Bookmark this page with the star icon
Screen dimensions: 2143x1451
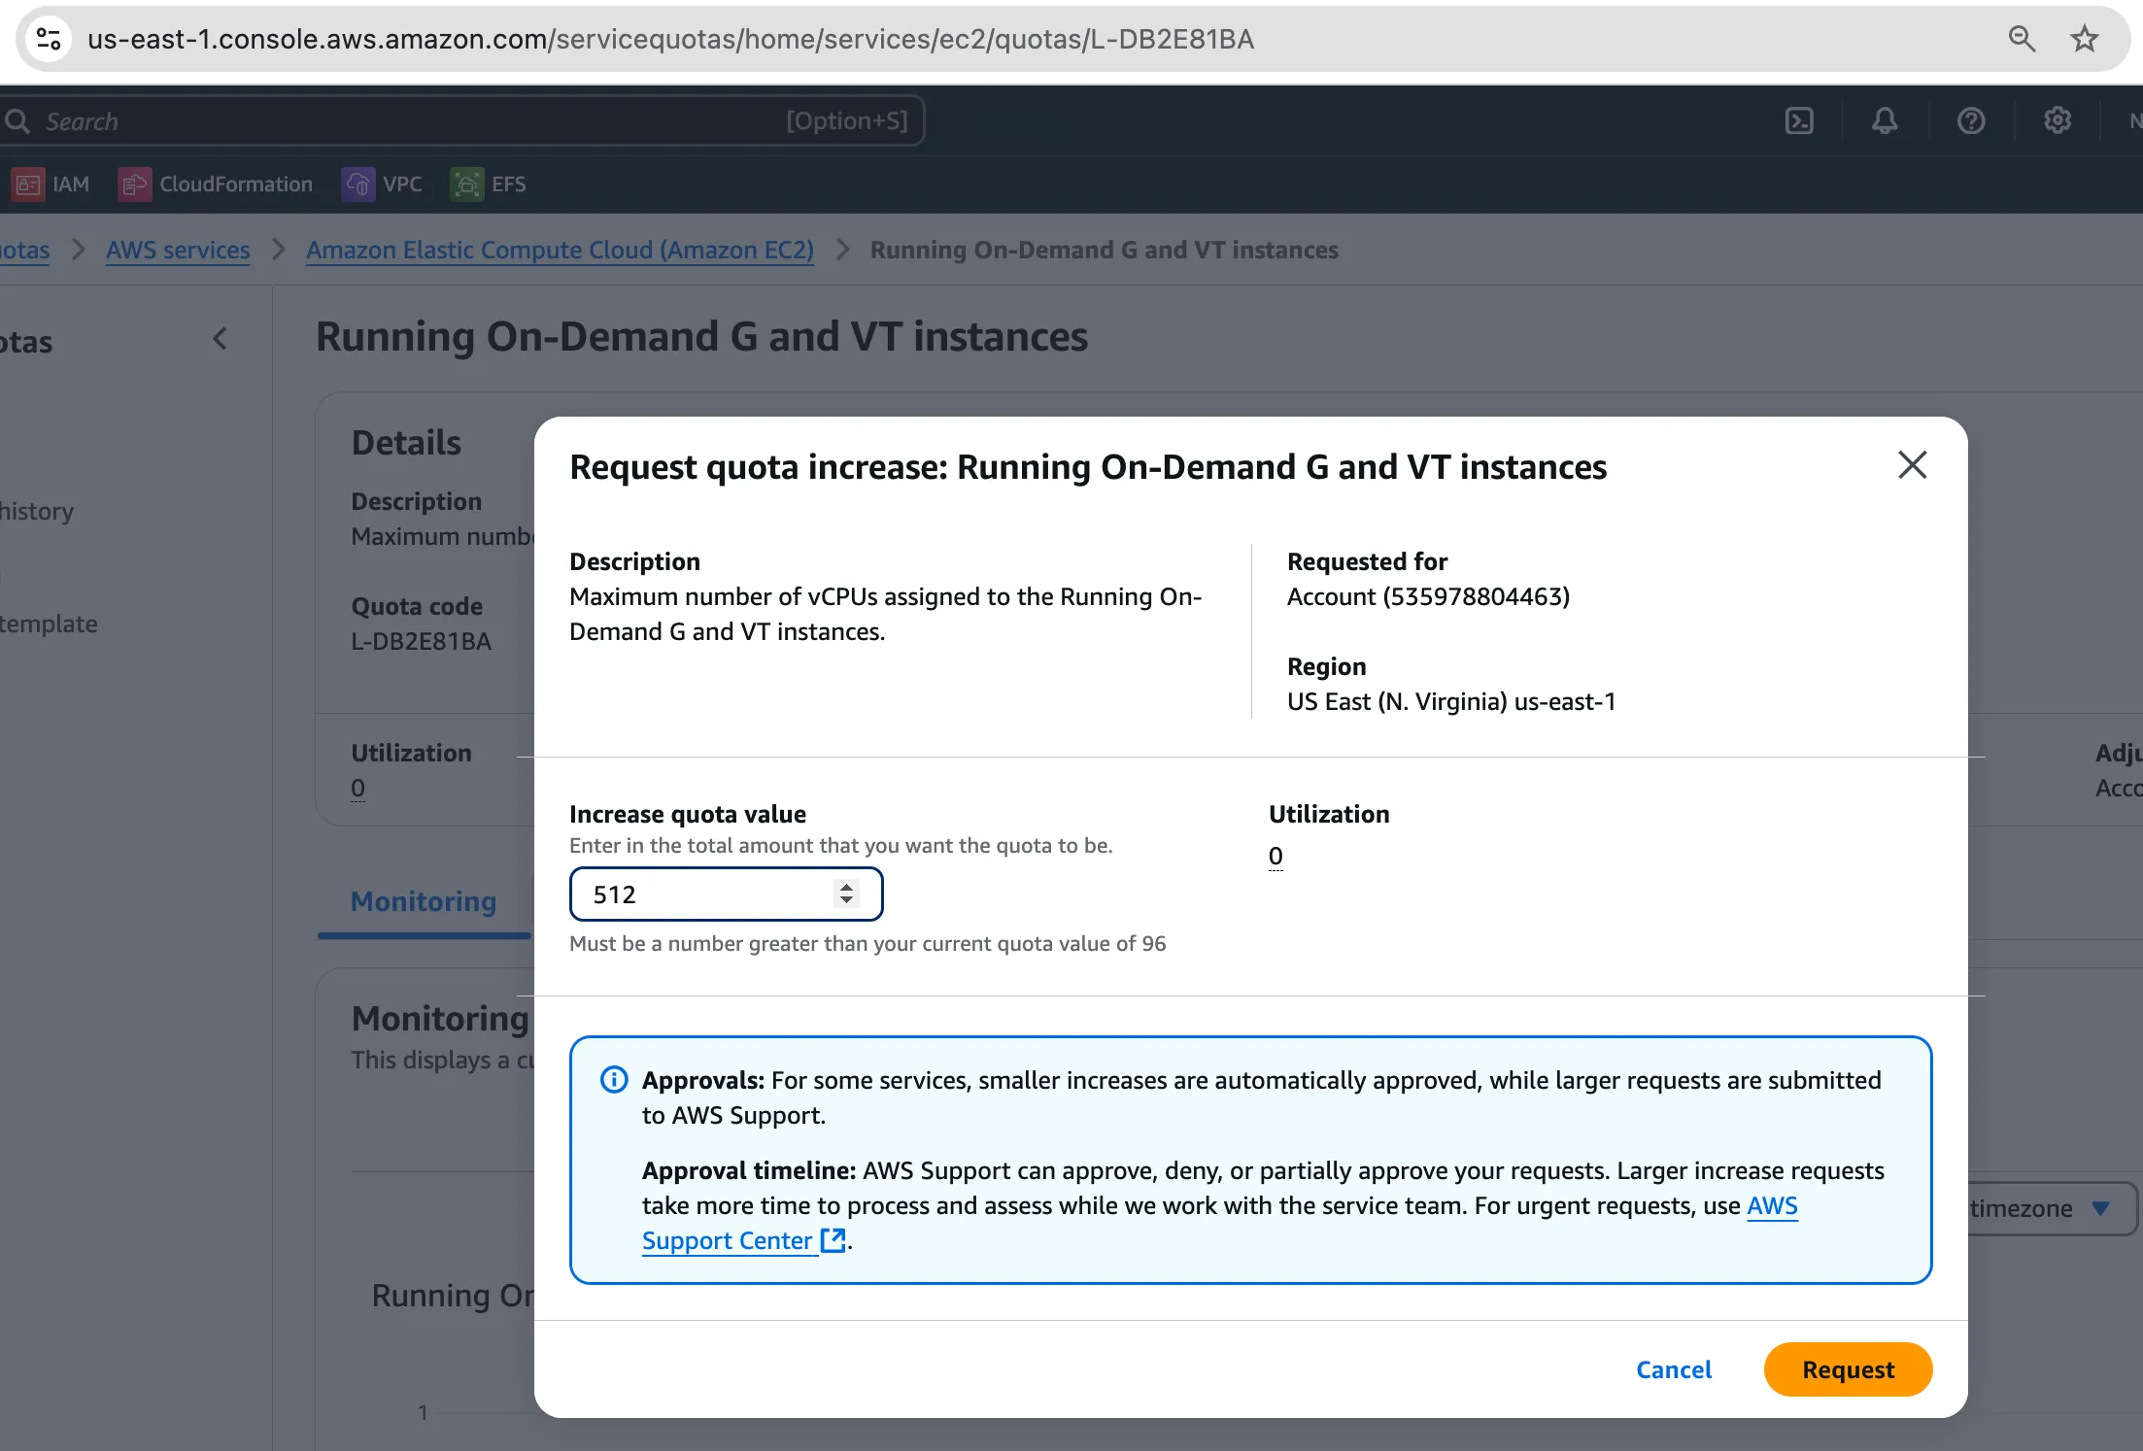[x=2084, y=39]
